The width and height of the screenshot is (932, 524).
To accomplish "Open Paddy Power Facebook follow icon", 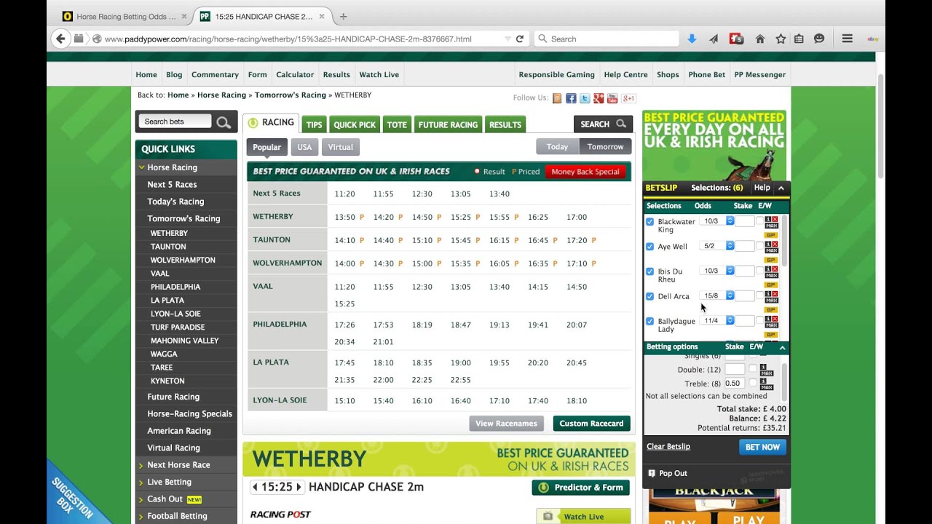I will click(x=571, y=98).
